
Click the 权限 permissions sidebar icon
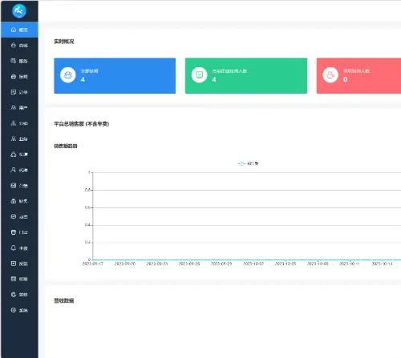click(x=14, y=279)
